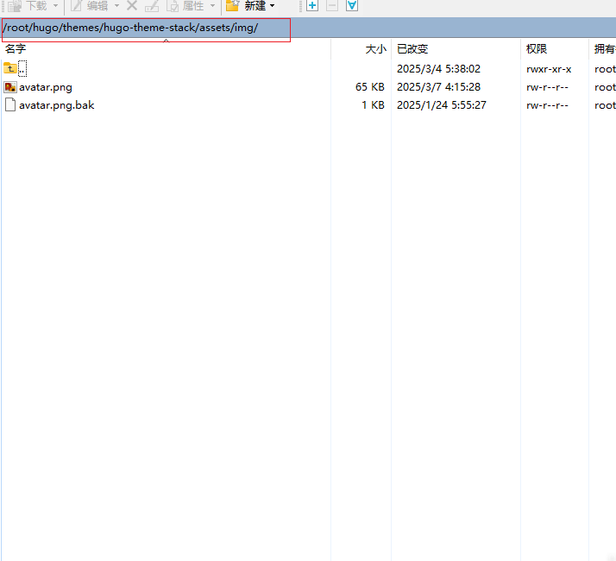
Task: Click the remote path /root/hugo/themes/hugo-theme-stack/assets/img/
Action: pyautogui.click(x=130, y=28)
